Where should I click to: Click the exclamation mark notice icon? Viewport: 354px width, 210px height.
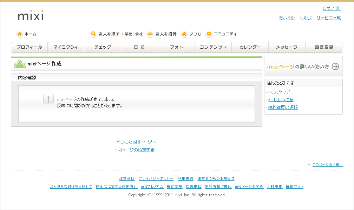(x=48, y=99)
